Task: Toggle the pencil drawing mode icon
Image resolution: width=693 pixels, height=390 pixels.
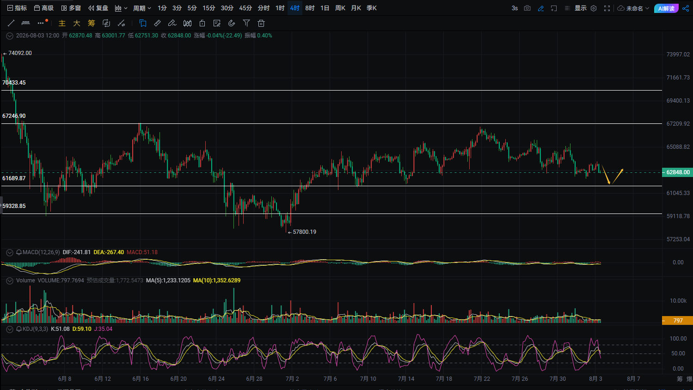Action: (x=540, y=8)
